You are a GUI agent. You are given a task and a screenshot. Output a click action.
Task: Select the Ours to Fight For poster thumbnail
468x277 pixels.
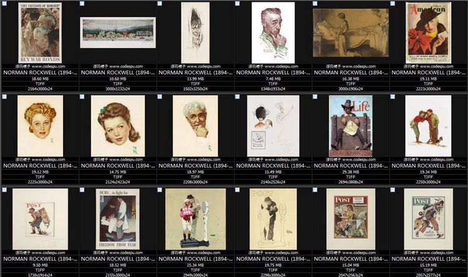click(x=117, y=219)
